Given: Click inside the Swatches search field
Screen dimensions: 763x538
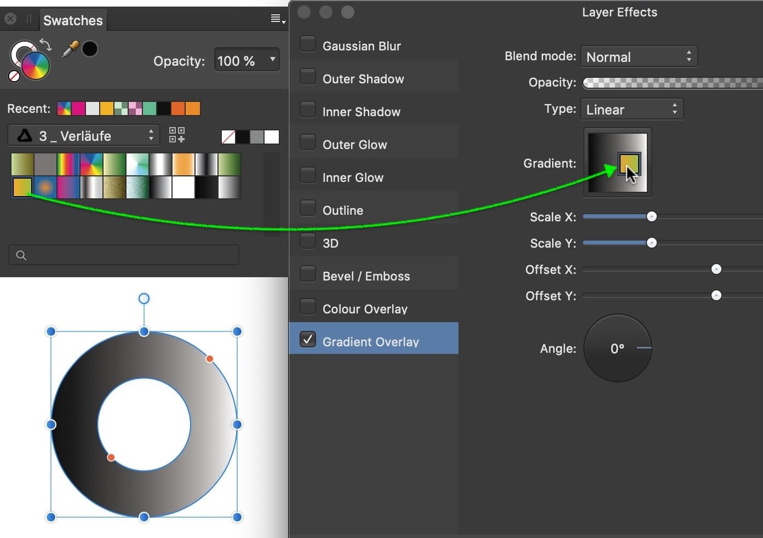Looking at the screenshot, I should [x=123, y=255].
